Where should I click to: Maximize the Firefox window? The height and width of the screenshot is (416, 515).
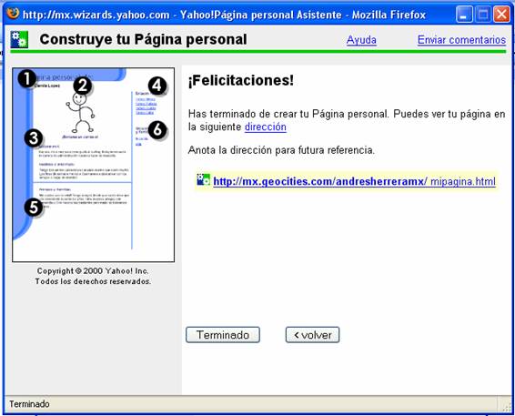pyautogui.click(x=483, y=15)
